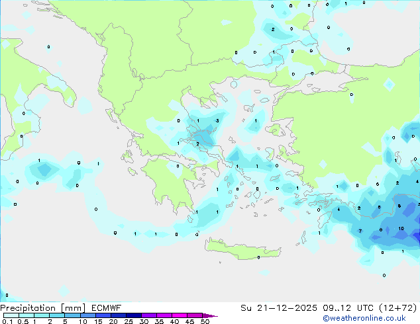Open the weatheronline.co.uk link
This screenshot has height=324, width=420.
tap(364, 318)
